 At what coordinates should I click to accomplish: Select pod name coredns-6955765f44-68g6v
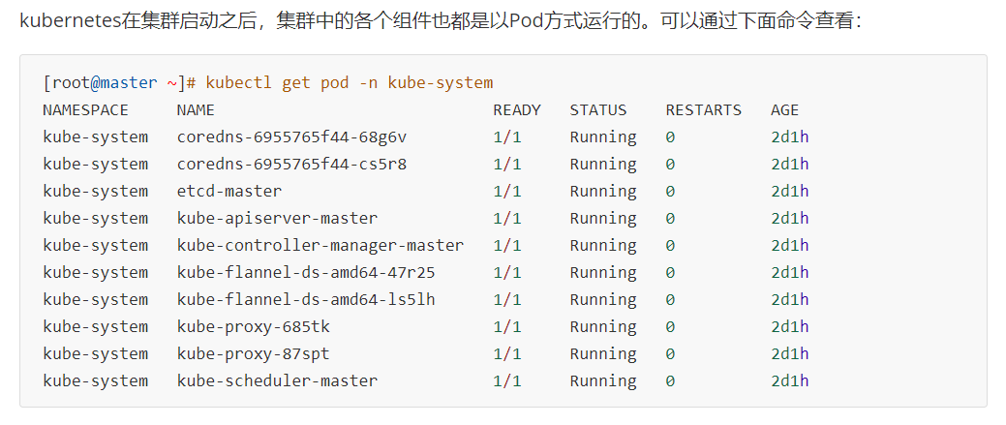pos(291,137)
